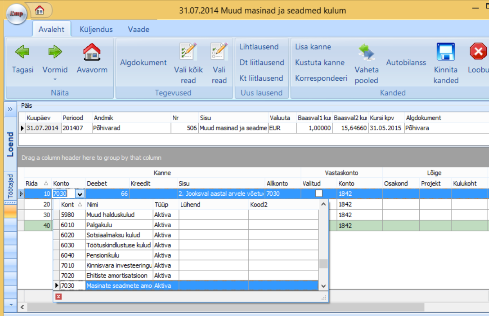Click the green Tagasi back arrow
489x316 pixels.
(x=22, y=52)
